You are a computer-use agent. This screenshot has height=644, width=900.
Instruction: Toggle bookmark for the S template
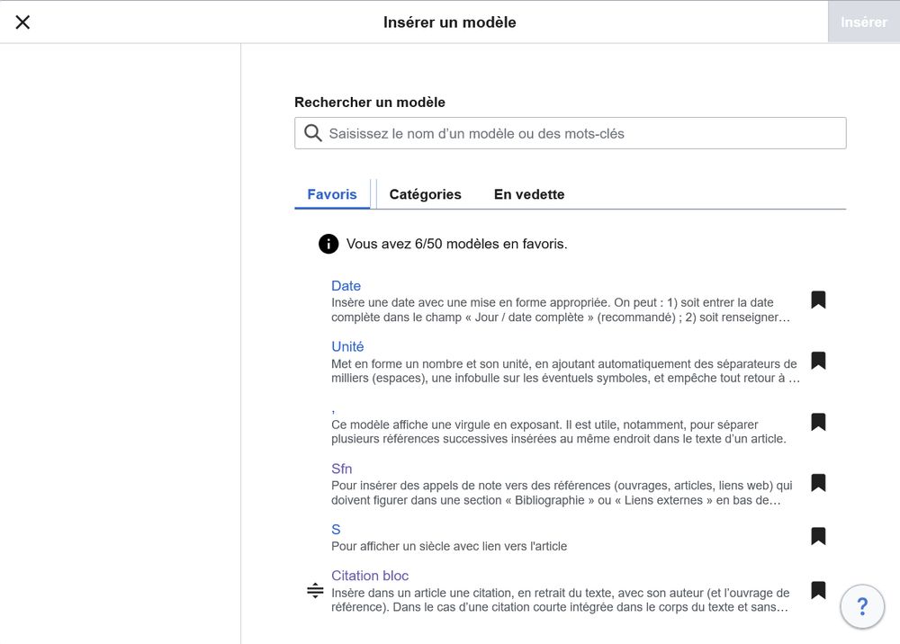coord(818,536)
